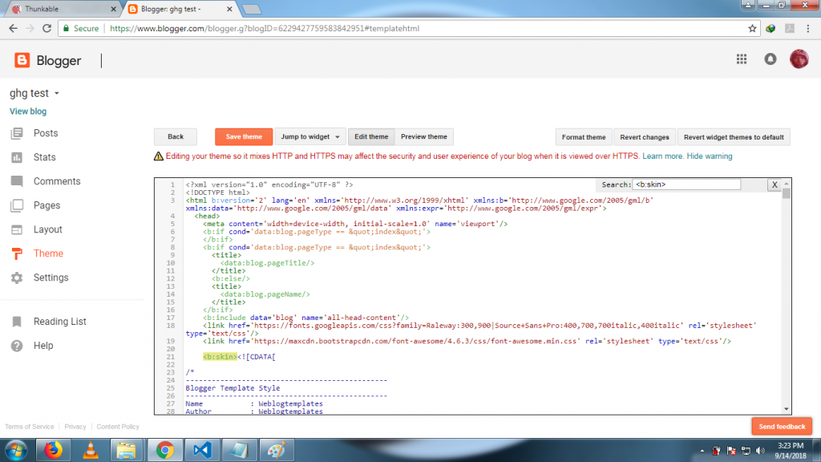Switch to Preview theme view
The height and width of the screenshot is (462, 821).
[424, 137]
